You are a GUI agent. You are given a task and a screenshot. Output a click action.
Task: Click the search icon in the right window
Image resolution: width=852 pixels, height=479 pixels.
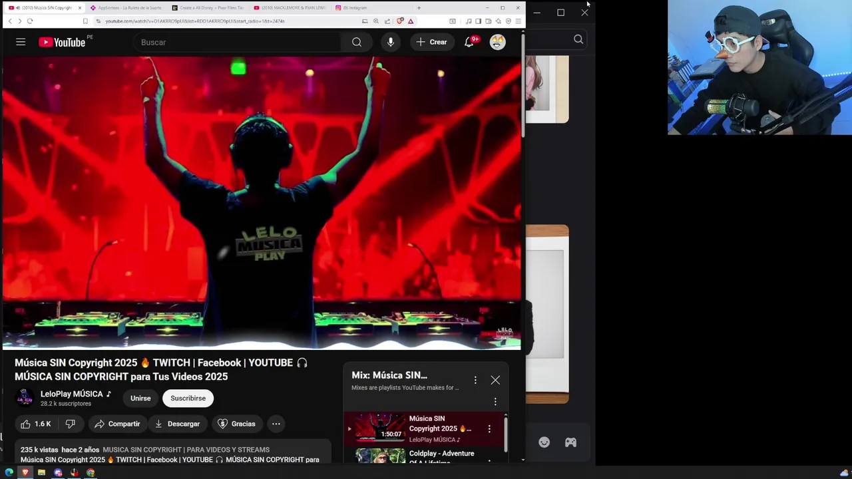(x=578, y=40)
